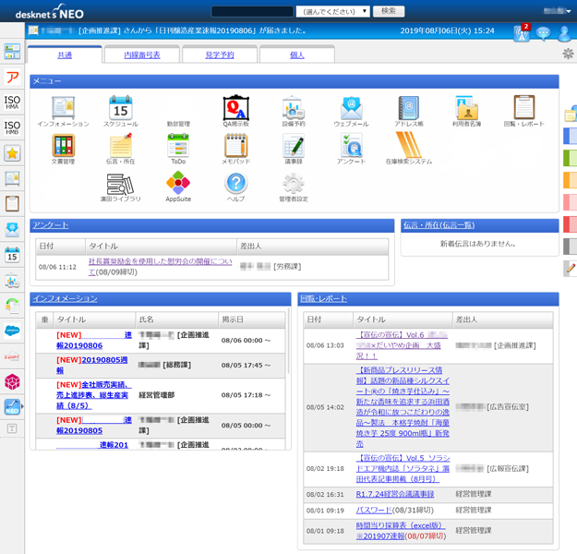577x554 pixels.
Task: Open the ToDo icon in menu
Action: 178,146
